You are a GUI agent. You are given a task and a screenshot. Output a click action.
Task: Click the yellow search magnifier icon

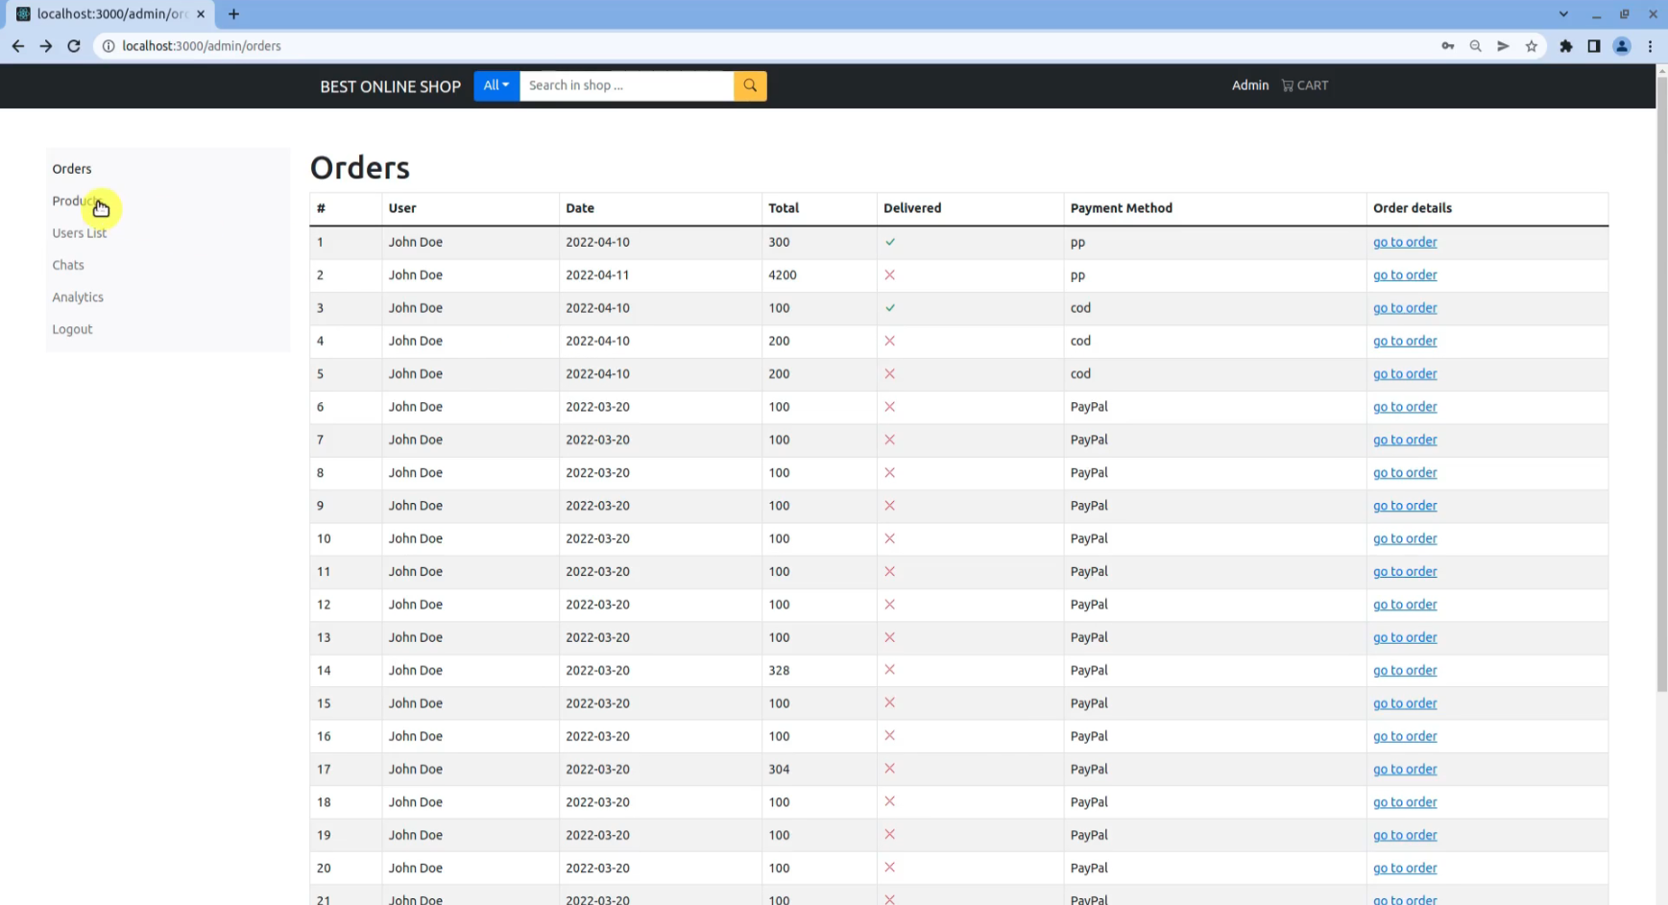pos(749,85)
